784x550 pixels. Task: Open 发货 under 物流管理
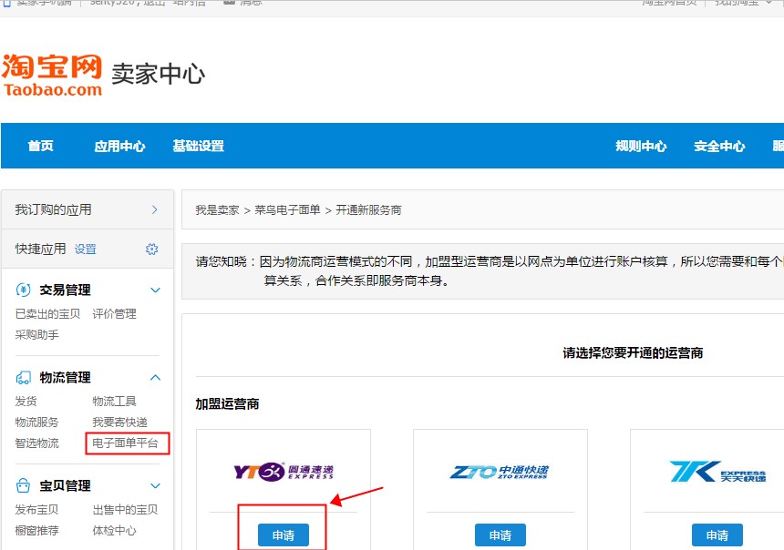click(26, 402)
